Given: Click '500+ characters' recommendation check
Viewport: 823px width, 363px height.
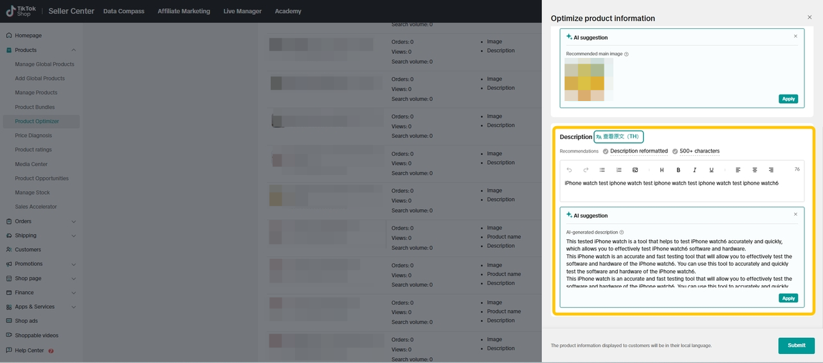Looking at the screenshot, I should [675, 151].
